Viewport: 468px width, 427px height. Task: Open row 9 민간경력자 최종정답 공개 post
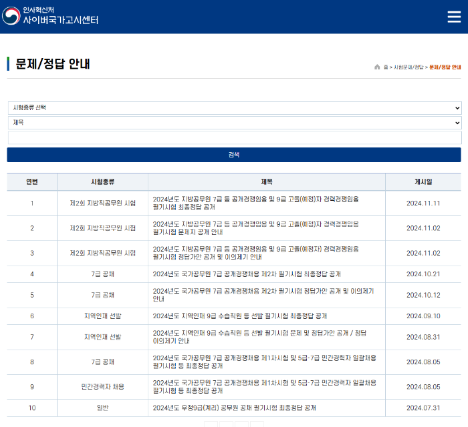pos(265,387)
